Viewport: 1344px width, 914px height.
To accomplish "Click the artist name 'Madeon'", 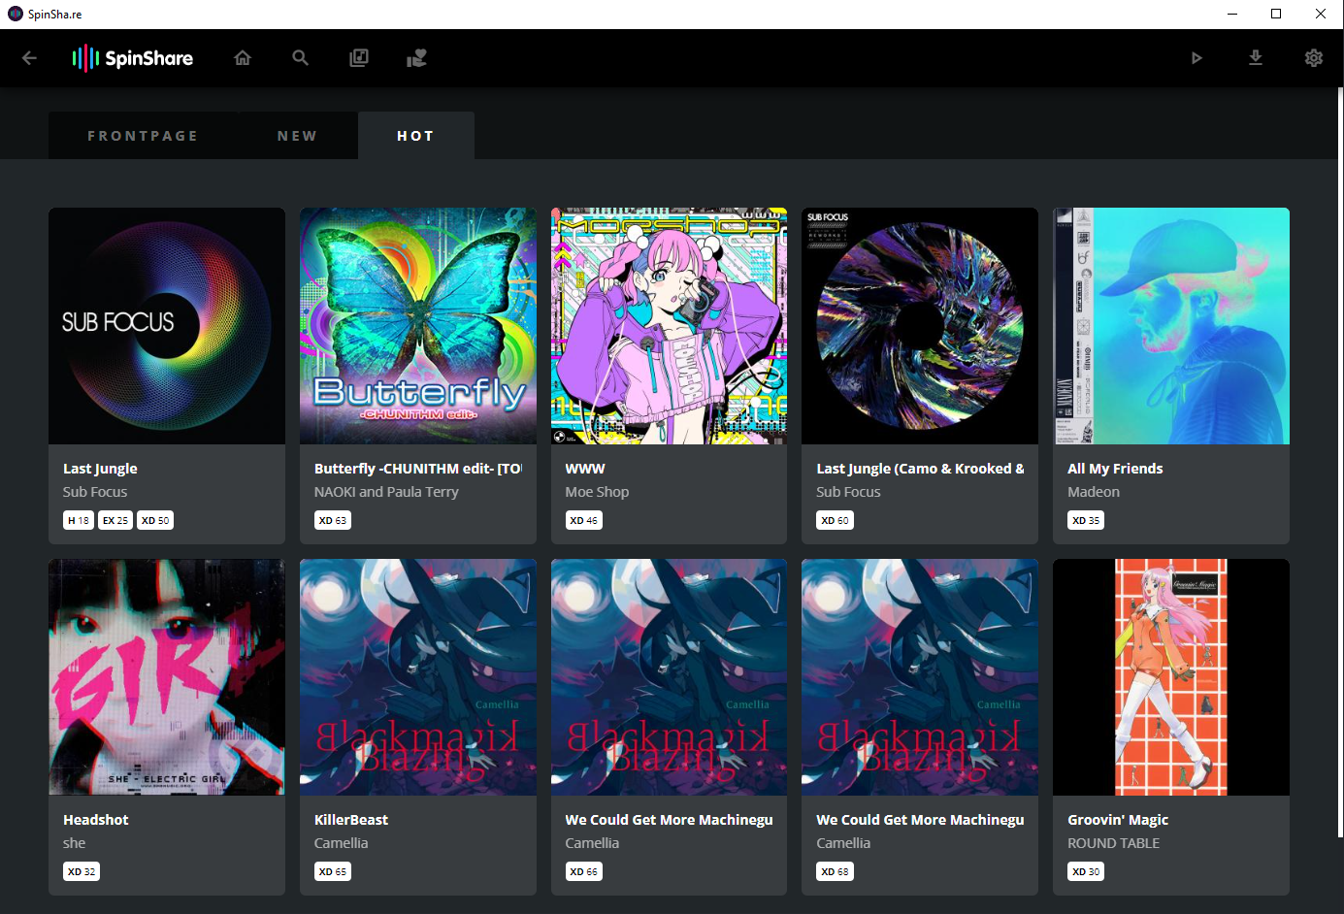I will [1094, 492].
